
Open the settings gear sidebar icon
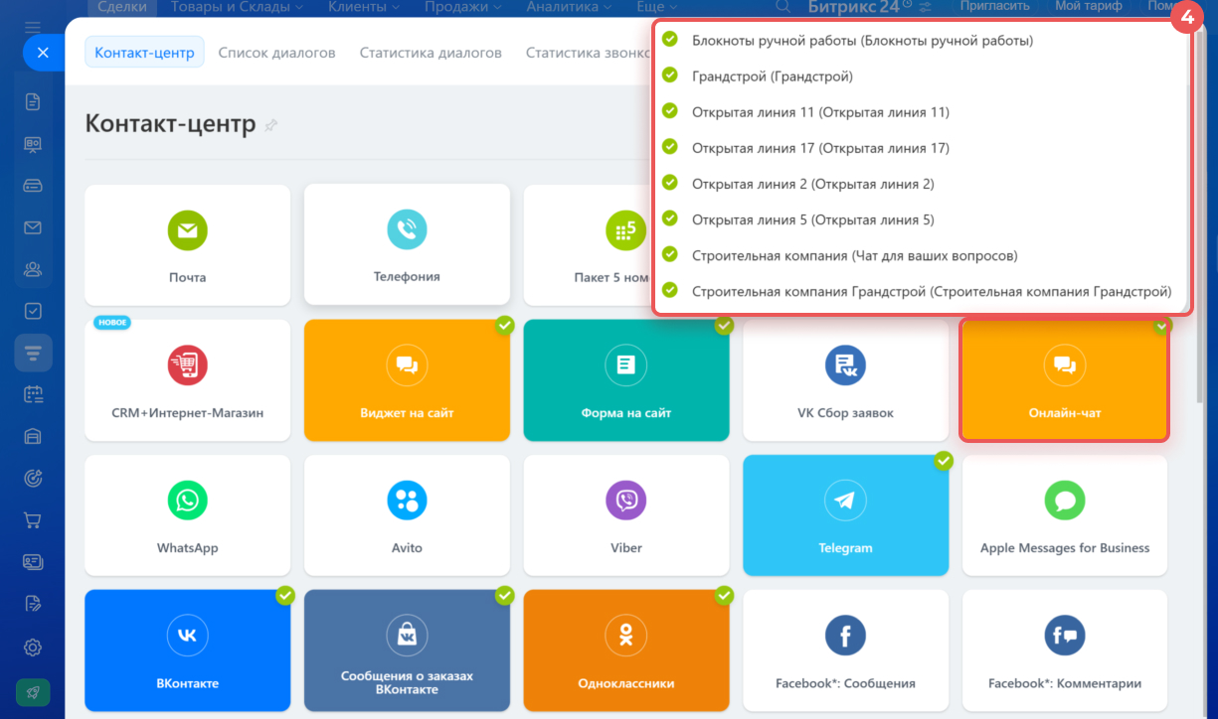[33, 647]
